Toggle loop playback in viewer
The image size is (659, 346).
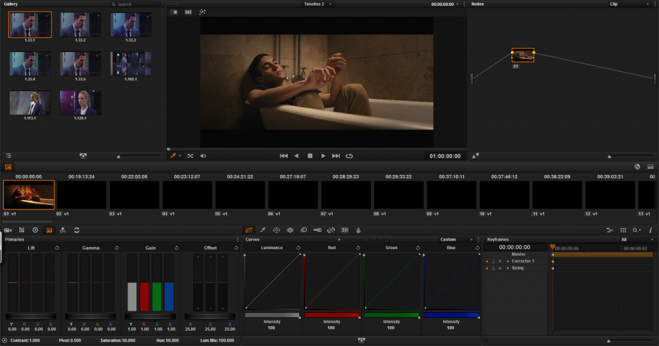(349, 156)
